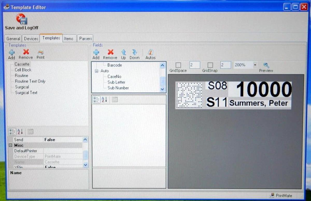Enable the GridSpace checkbox
The image size is (311, 201).
(178, 65)
